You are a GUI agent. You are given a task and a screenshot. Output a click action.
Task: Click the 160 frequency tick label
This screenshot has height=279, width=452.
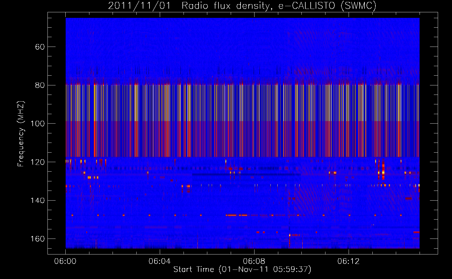click(x=37, y=239)
